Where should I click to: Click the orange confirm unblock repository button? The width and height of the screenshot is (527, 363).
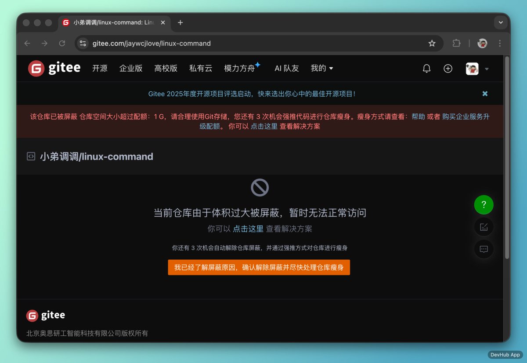tap(259, 267)
